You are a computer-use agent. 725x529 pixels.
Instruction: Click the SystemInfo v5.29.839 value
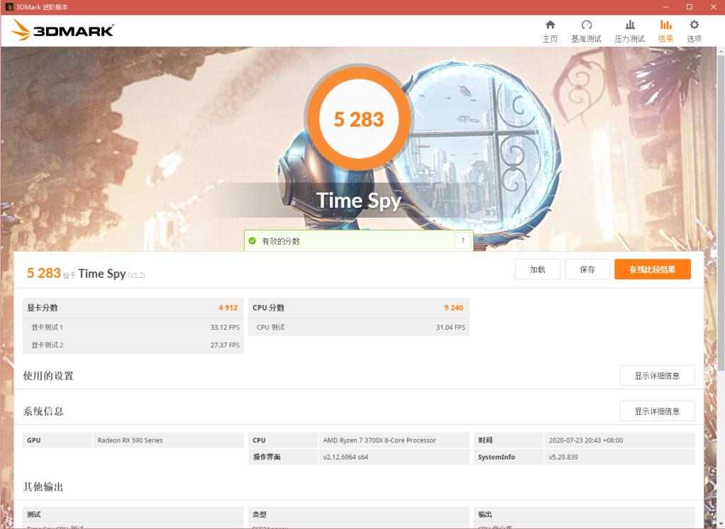pos(563,457)
